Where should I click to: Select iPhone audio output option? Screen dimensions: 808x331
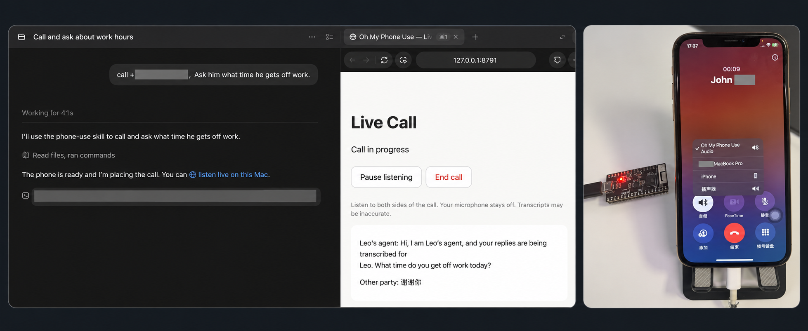click(728, 176)
